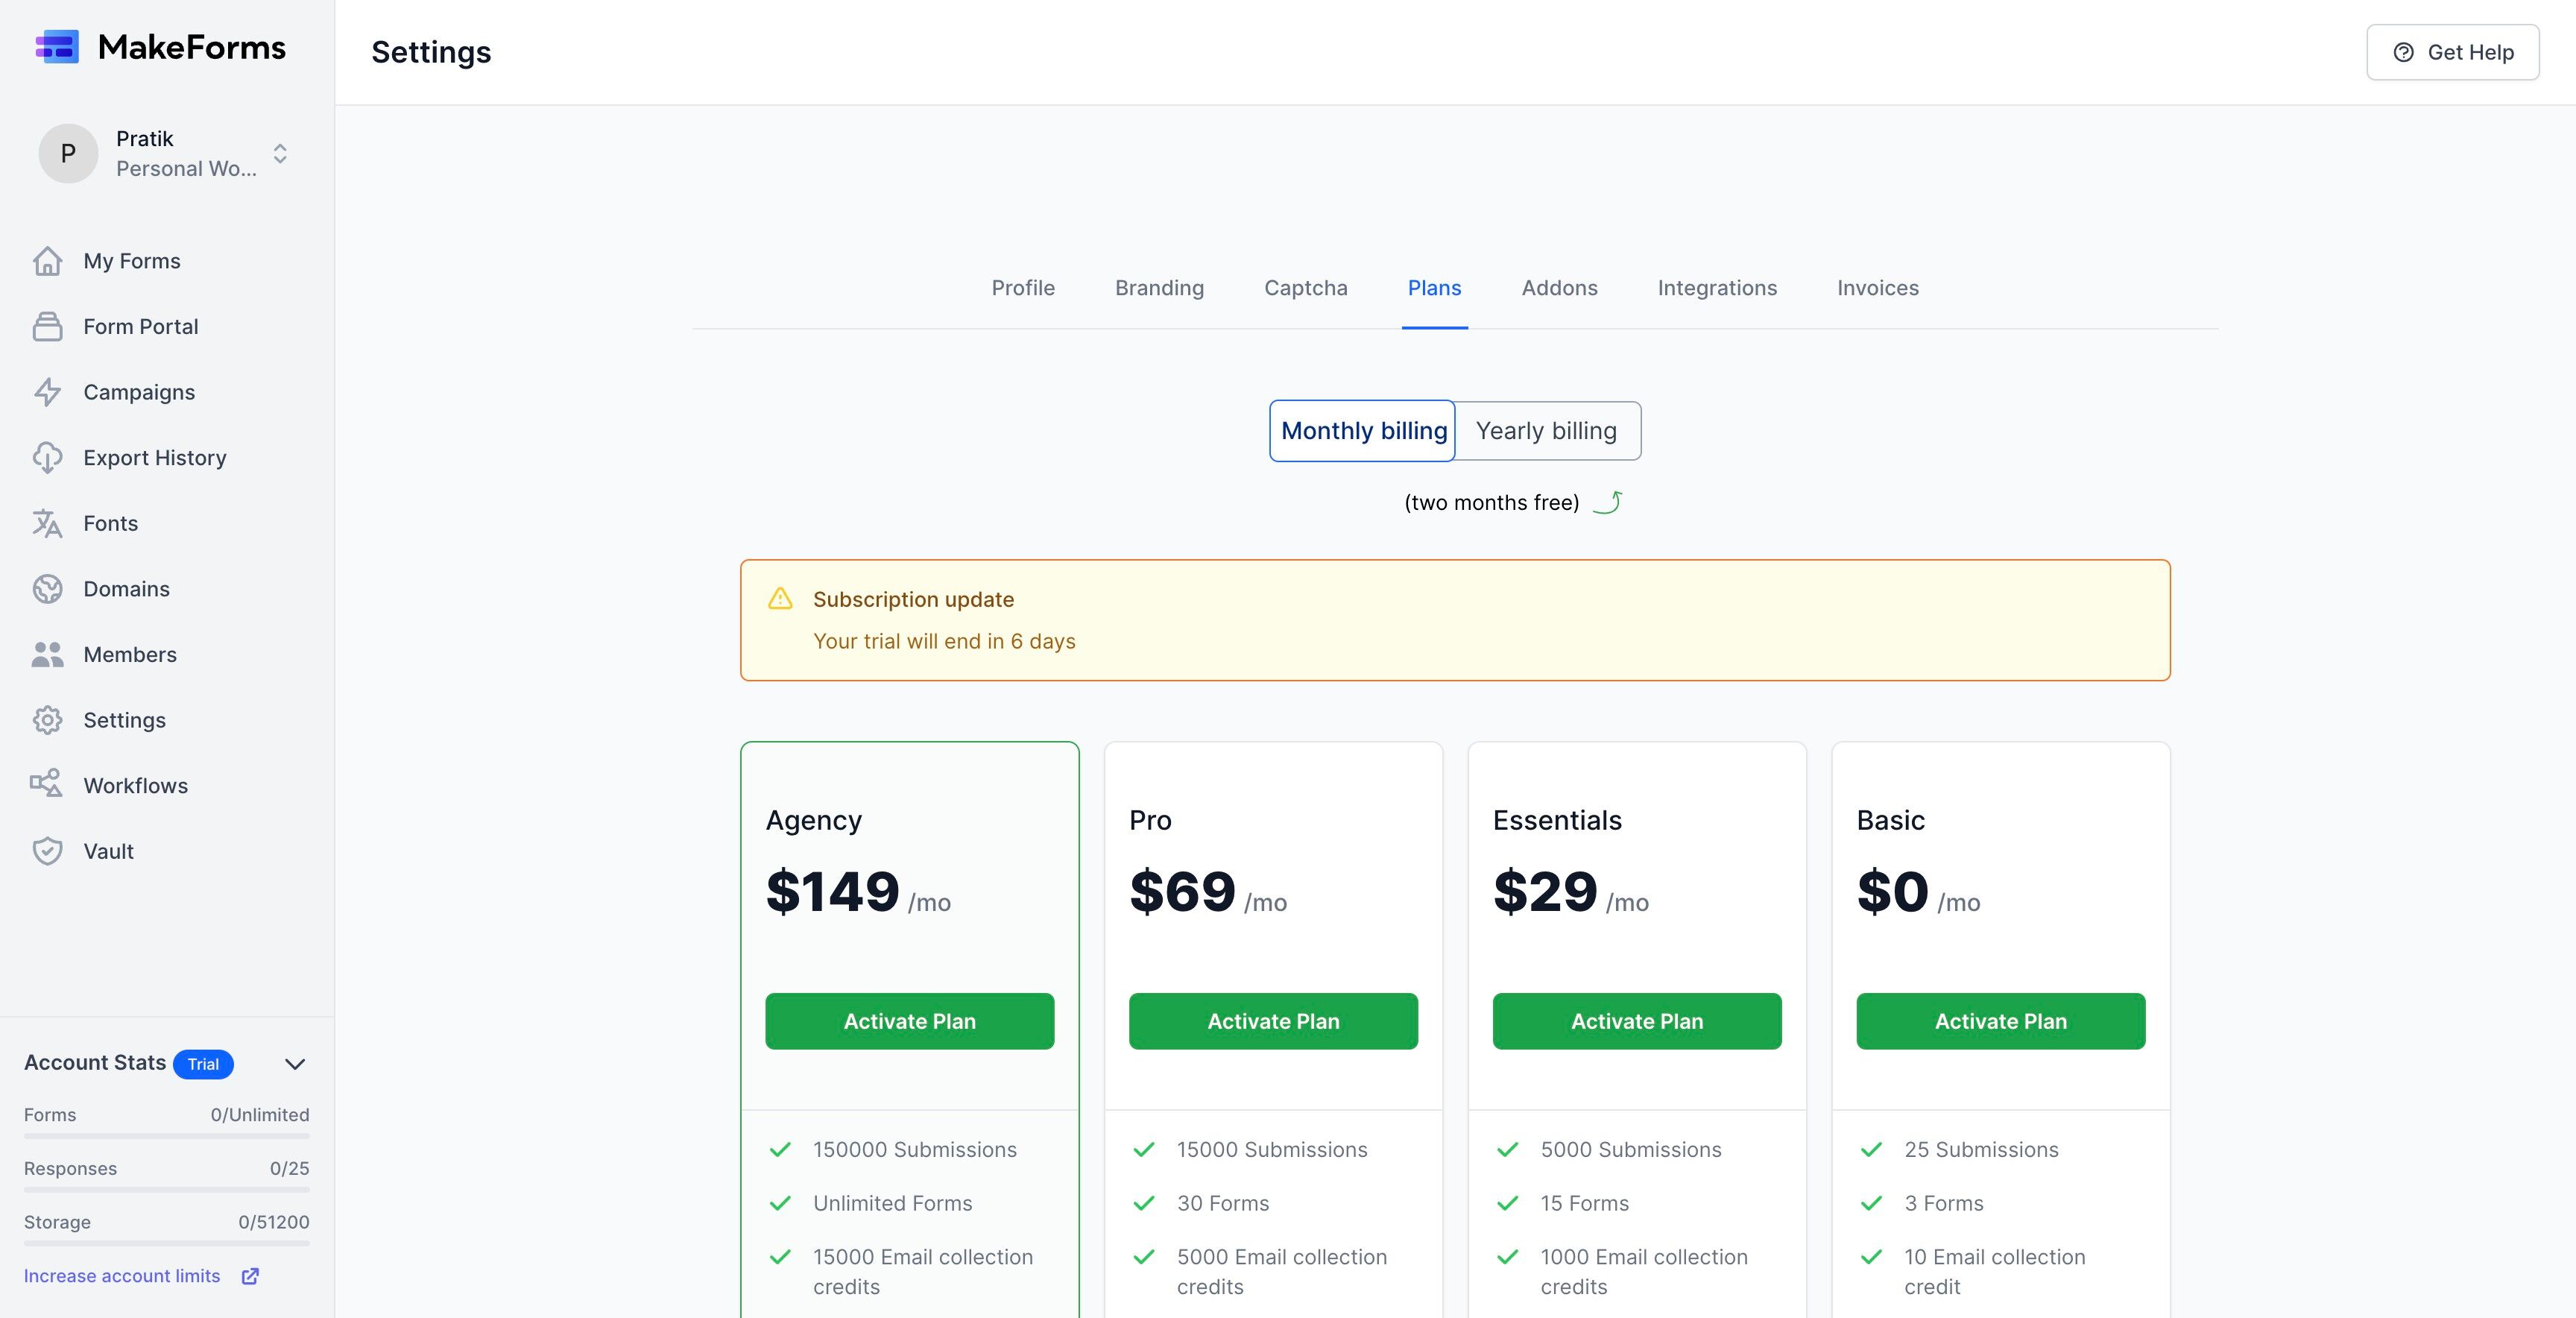Screen dimensions: 2576x1318
Task: Click the green check beside 3 Forms
Action: pos(1871,1203)
